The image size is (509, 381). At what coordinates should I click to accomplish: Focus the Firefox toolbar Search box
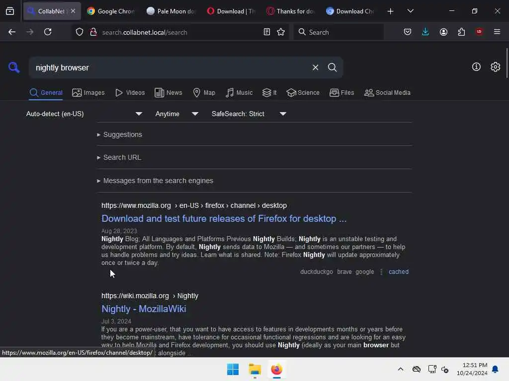[339, 32]
